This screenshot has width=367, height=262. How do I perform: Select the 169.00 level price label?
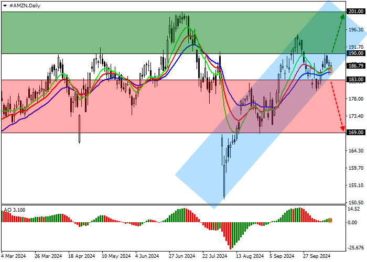pyautogui.click(x=356, y=133)
